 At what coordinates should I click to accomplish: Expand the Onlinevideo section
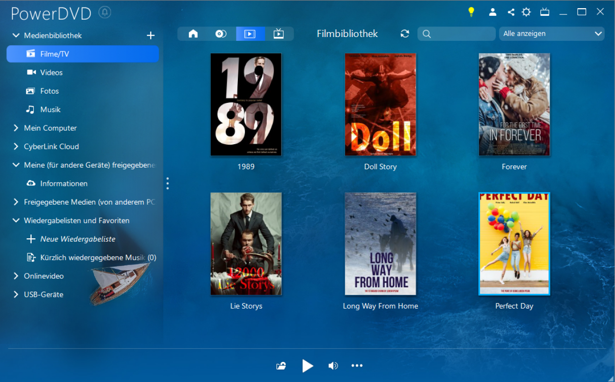click(x=16, y=276)
